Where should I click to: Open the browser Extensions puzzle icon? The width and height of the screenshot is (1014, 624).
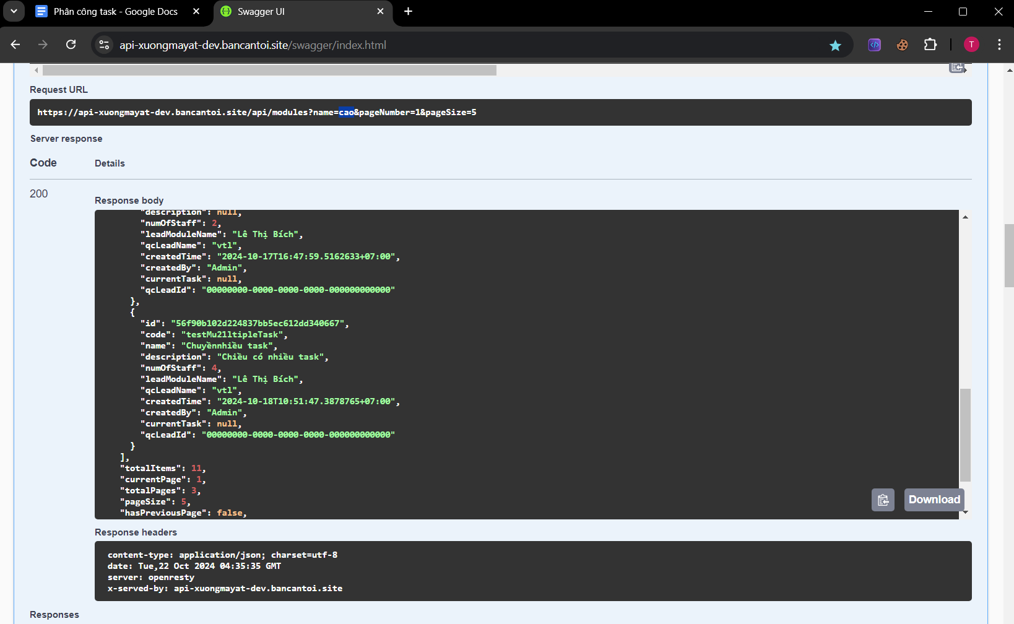click(x=930, y=45)
